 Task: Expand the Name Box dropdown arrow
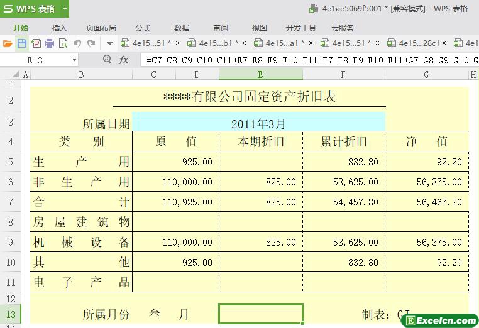pos(74,60)
